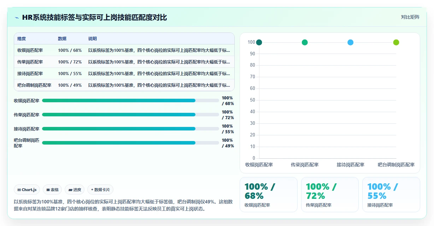Click the lime 吧台调制岗 chart data point

pos(396,42)
